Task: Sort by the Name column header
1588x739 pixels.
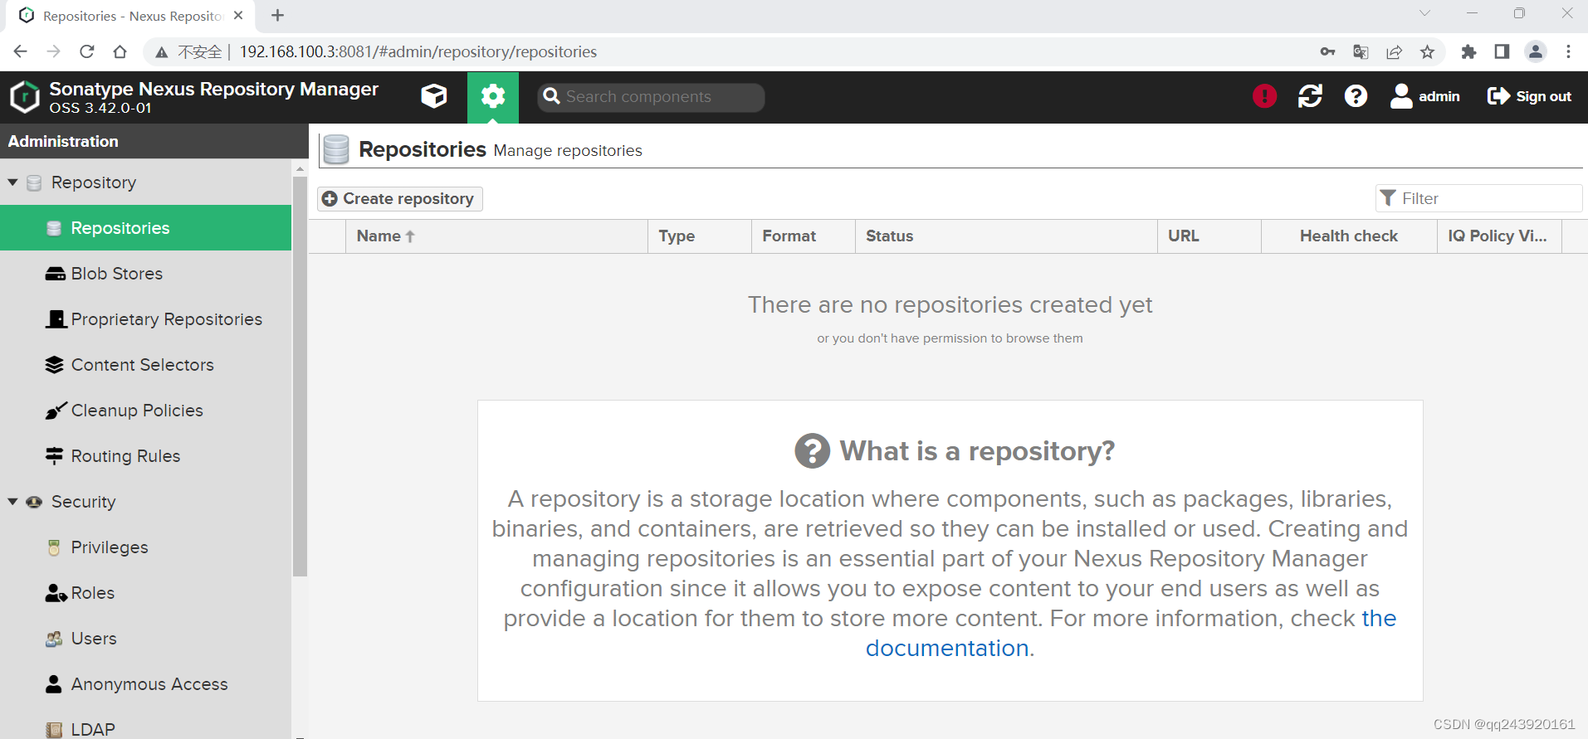Action: pos(496,236)
